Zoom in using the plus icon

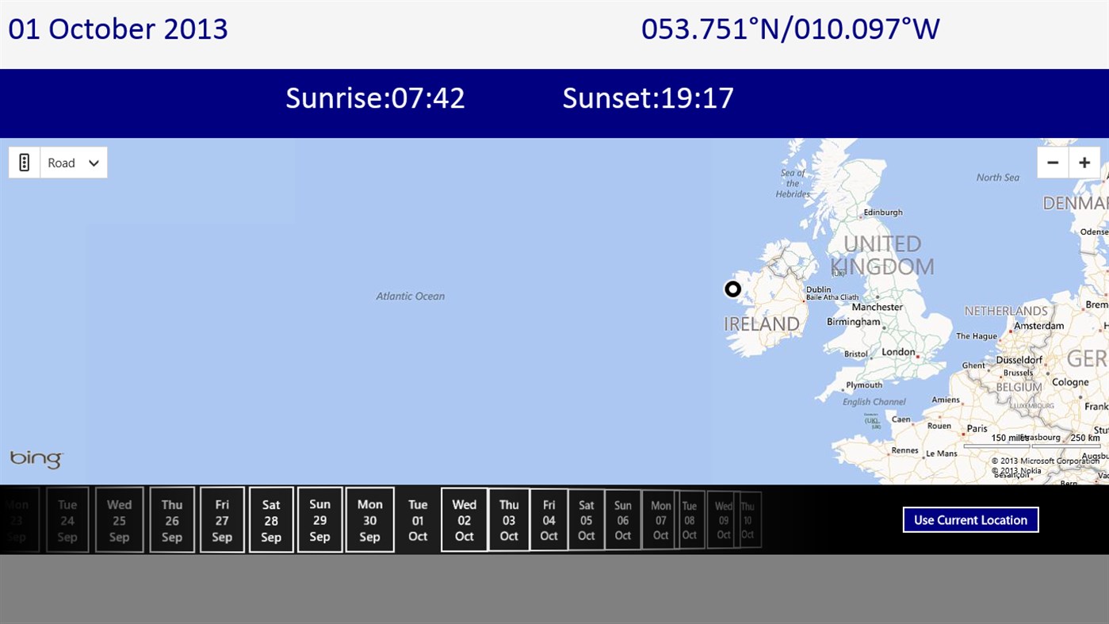point(1084,162)
